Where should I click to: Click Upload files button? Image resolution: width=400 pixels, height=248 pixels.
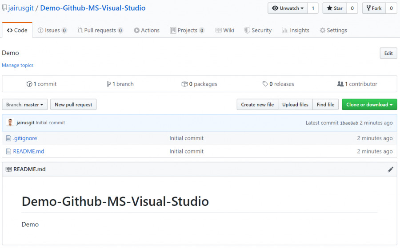pyautogui.click(x=295, y=105)
